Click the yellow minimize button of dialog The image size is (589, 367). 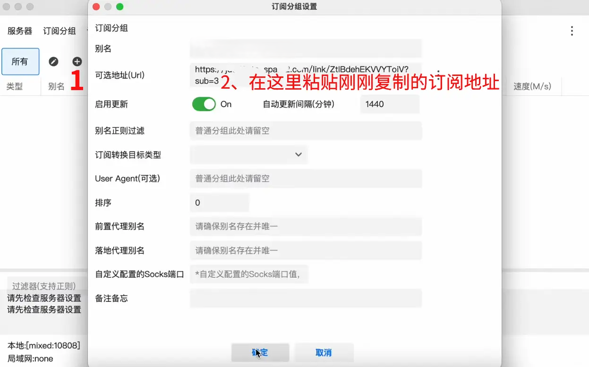coord(108,7)
